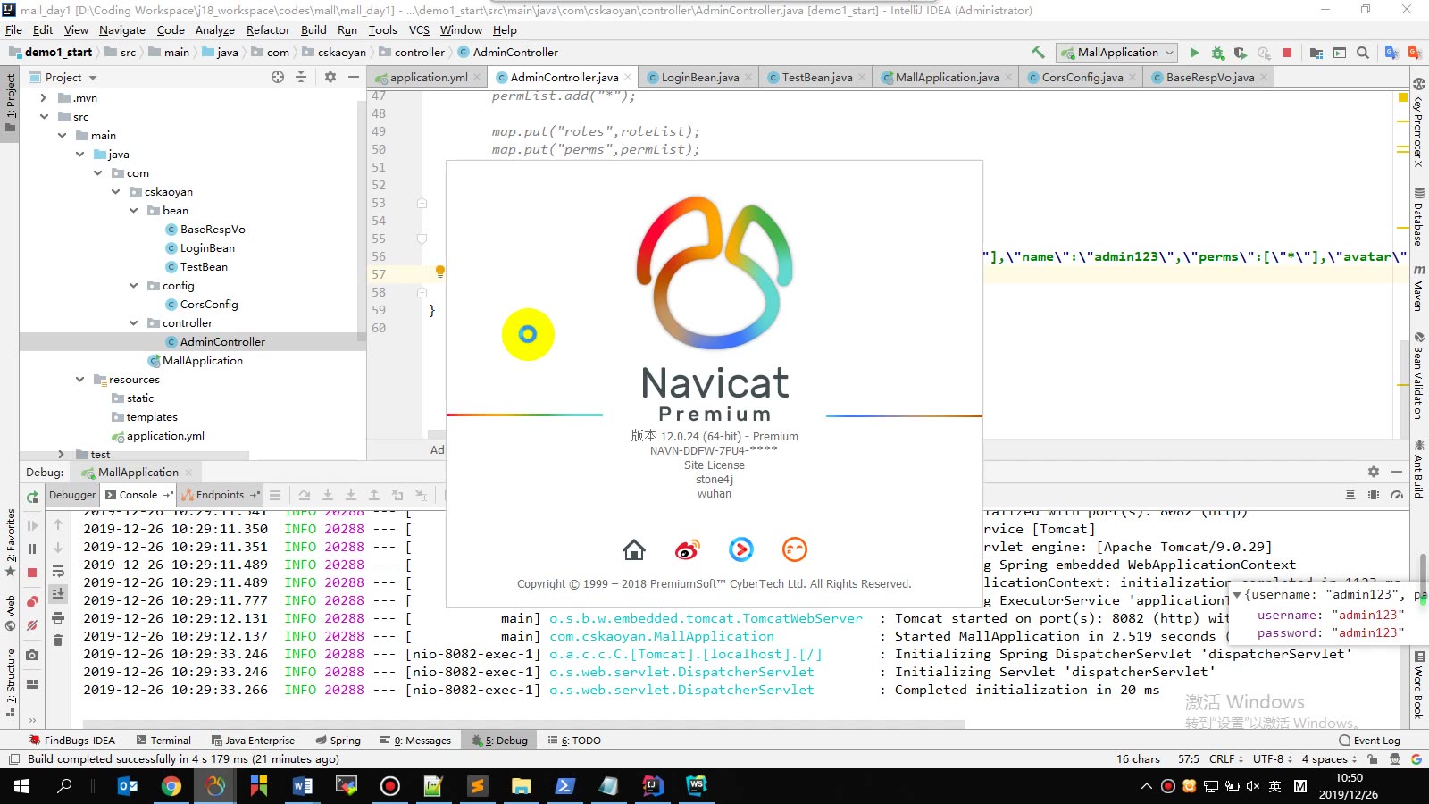Switch to CorsConfig.java editor tab

(1082, 78)
